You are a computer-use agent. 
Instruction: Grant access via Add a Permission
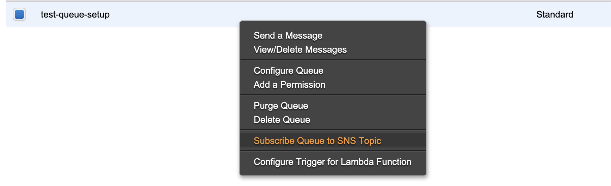coord(289,85)
